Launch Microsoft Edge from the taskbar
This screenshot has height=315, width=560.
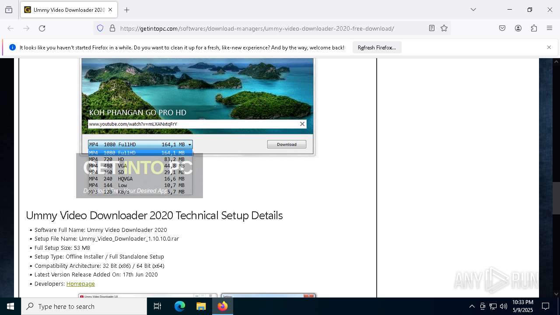click(x=180, y=306)
